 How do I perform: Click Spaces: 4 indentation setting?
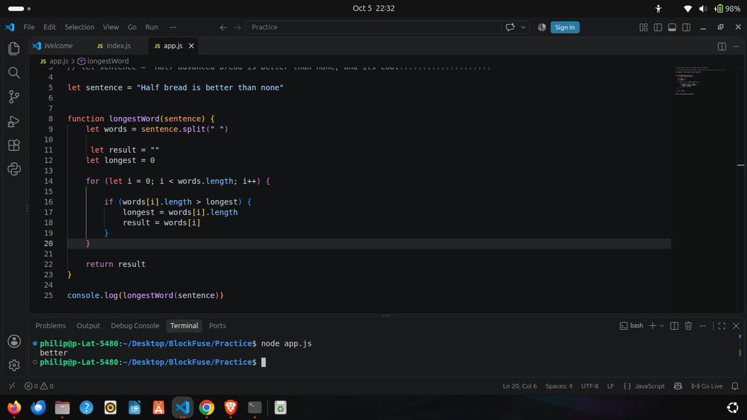tap(558, 386)
